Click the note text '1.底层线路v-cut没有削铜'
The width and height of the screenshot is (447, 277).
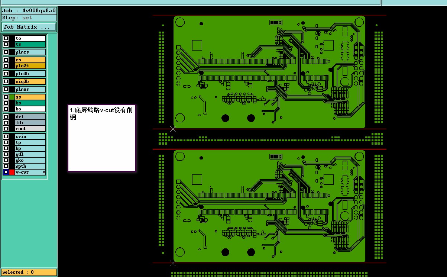(102, 114)
